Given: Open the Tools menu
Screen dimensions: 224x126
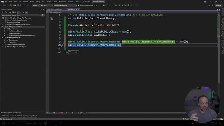Looking at the screenshot, I should click(x=55, y=2).
